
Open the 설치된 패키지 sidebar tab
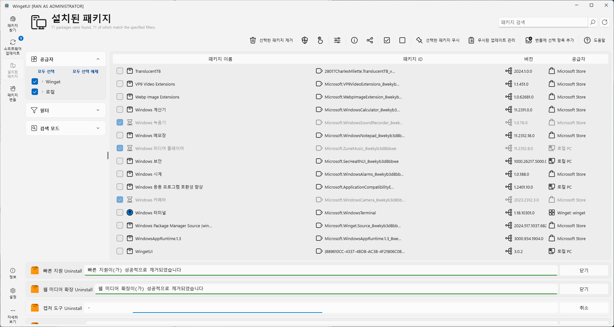(13, 70)
